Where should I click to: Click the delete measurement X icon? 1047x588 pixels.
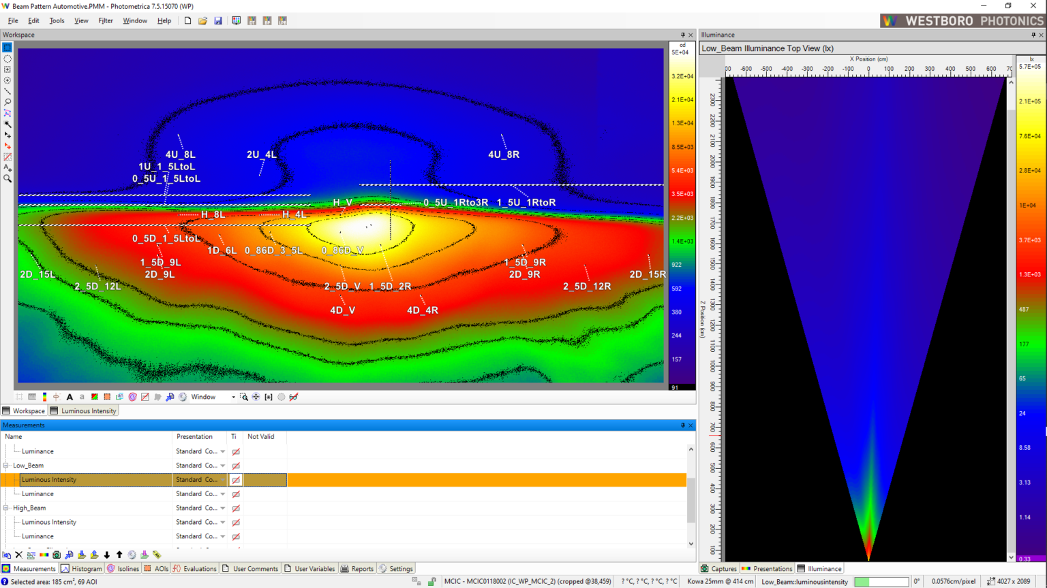(x=18, y=555)
